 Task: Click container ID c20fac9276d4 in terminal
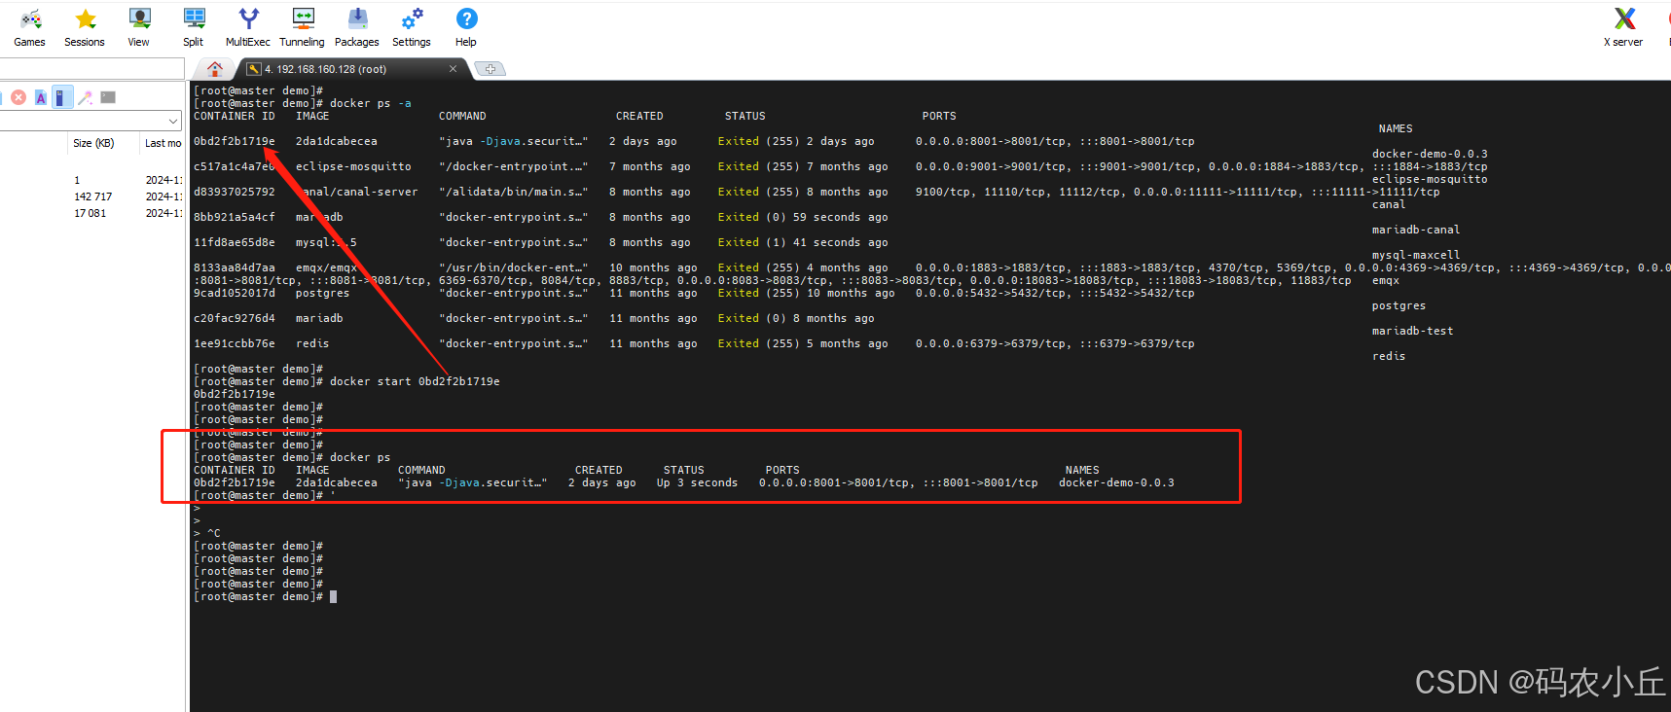pyautogui.click(x=235, y=318)
